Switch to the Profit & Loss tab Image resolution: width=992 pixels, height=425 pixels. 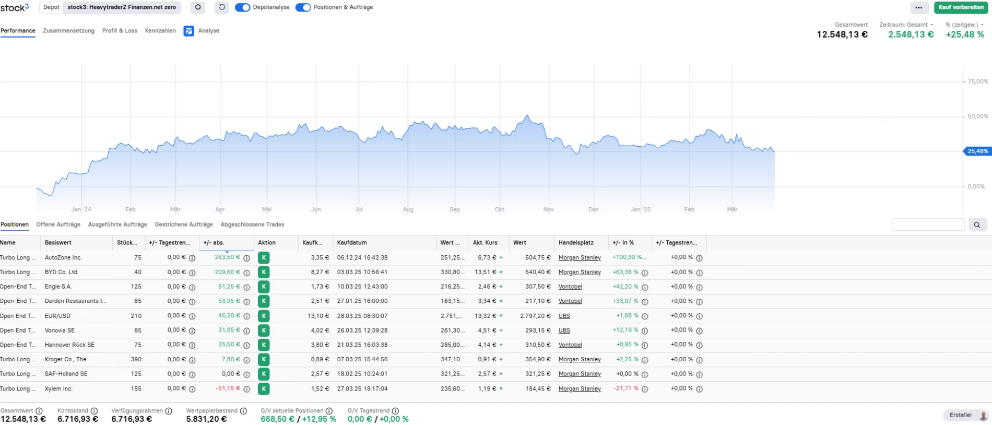coord(120,31)
